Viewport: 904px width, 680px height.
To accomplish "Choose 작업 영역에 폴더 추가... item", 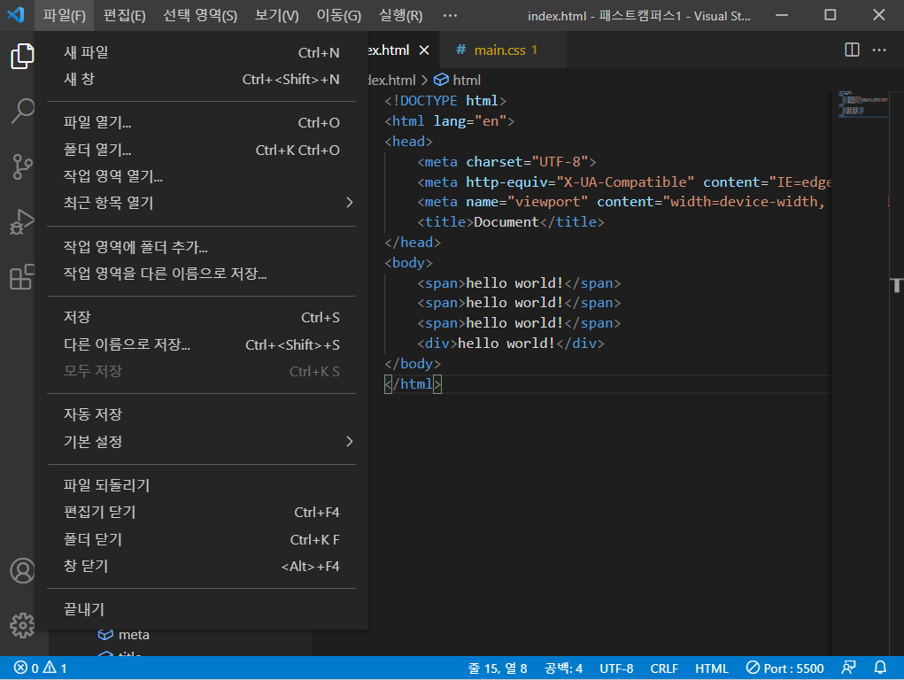I will pyautogui.click(x=201, y=247).
